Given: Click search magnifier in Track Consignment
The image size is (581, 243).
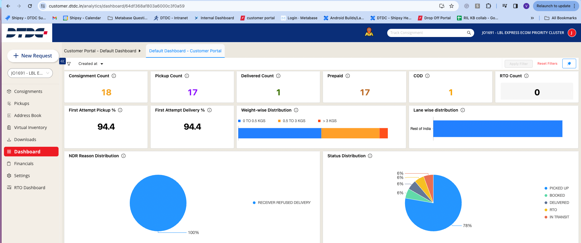Looking at the screenshot, I should pos(469,33).
